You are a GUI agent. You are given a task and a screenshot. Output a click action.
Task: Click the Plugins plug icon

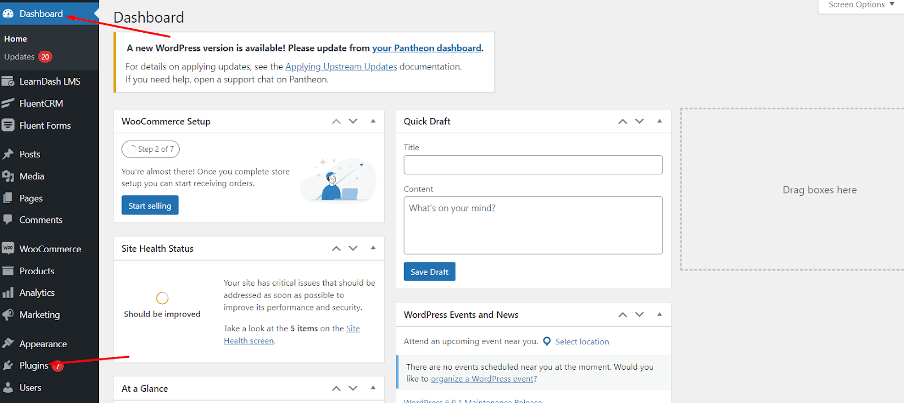(x=8, y=365)
